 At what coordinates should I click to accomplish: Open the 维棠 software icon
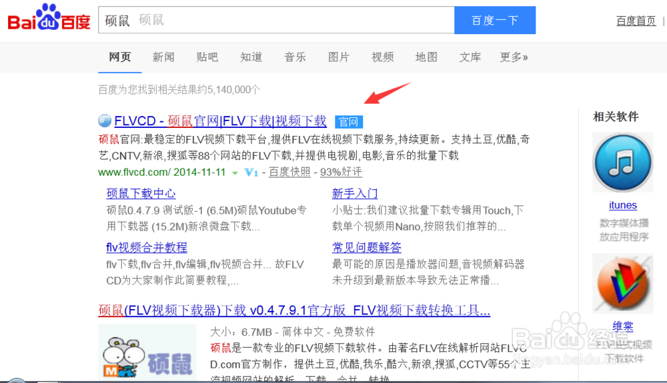623,284
